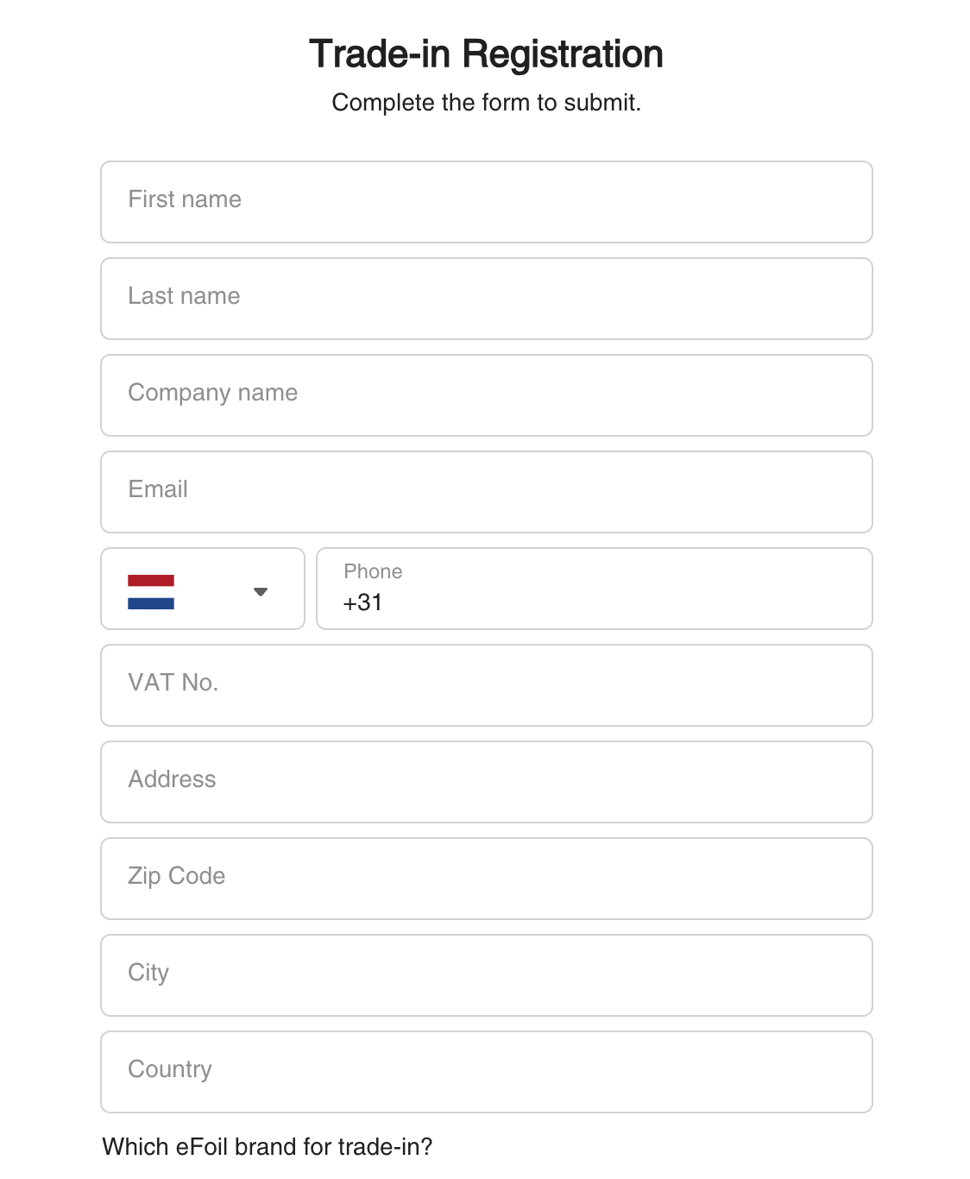
Task: Click the Trade-in Registration heading
Action: point(486,54)
